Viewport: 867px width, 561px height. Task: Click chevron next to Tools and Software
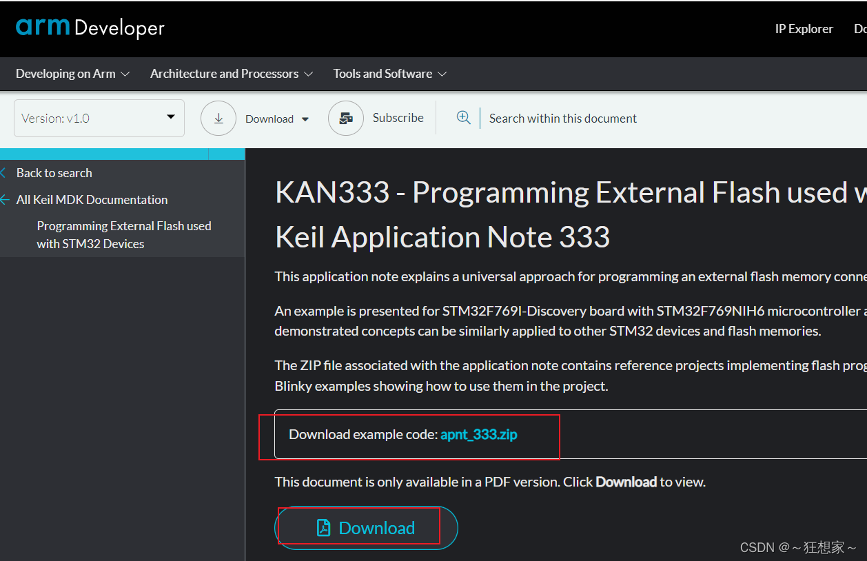pyautogui.click(x=442, y=74)
